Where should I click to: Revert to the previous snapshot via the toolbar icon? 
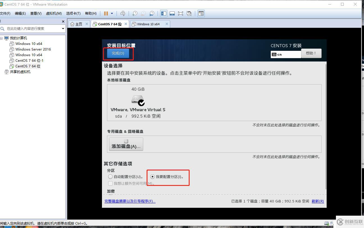click(x=143, y=13)
